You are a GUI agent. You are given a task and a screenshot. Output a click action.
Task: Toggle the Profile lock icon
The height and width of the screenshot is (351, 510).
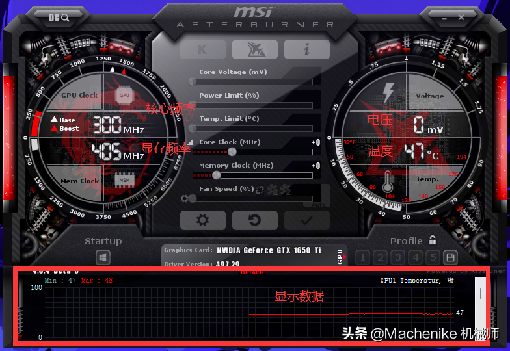click(433, 240)
